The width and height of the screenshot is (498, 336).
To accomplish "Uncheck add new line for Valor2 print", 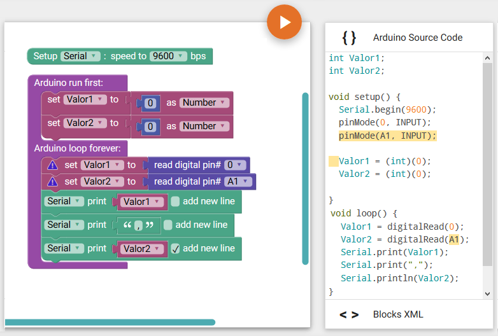I will [175, 248].
